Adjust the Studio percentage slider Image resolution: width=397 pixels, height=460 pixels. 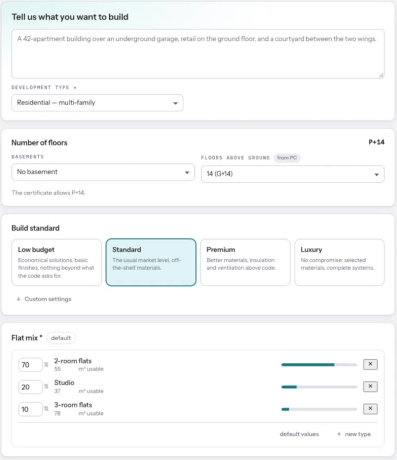coord(319,387)
